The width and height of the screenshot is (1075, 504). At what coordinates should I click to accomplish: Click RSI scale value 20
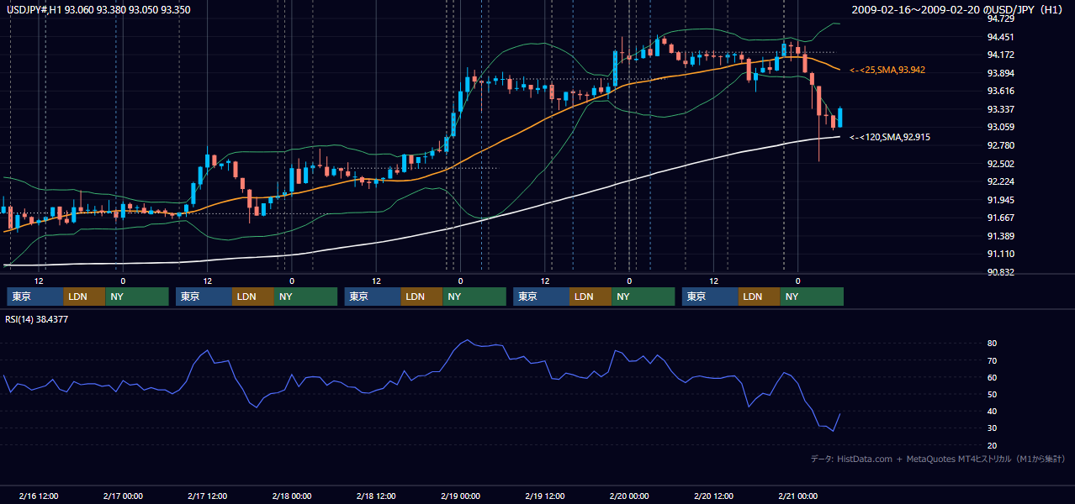pos(993,445)
